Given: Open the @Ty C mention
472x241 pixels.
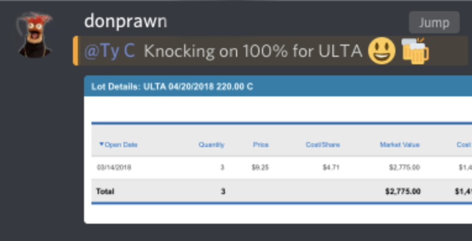Looking at the screenshot, I should pos(109,51).
